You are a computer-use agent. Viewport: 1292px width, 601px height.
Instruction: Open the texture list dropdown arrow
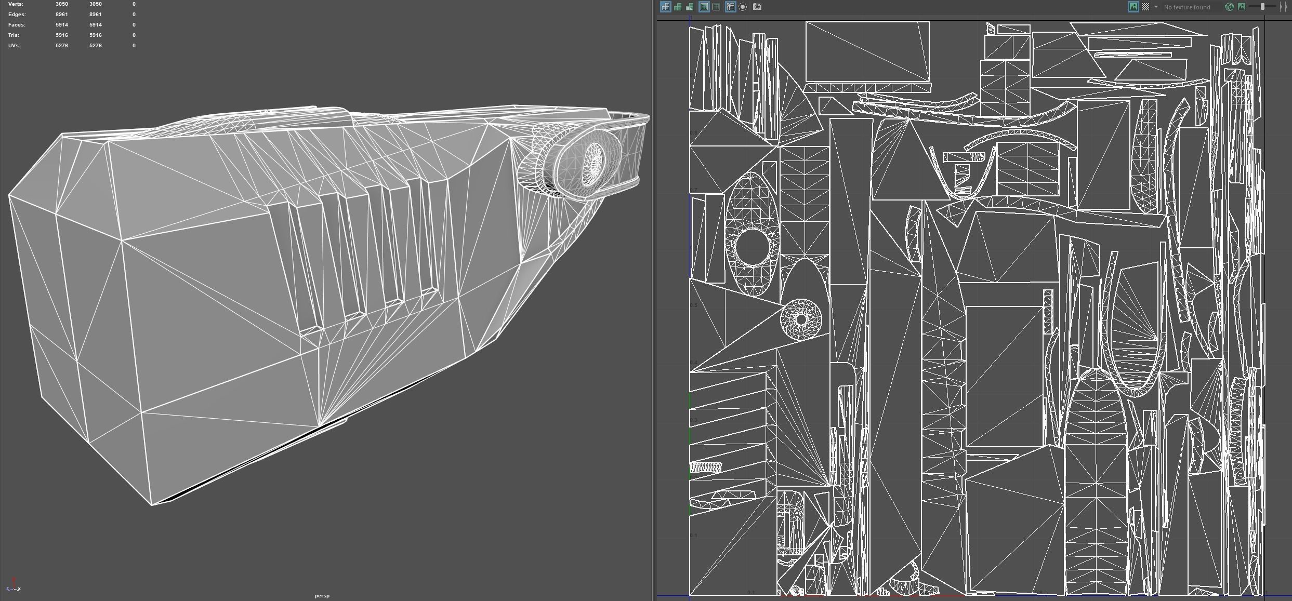(x=1156, y=7)
